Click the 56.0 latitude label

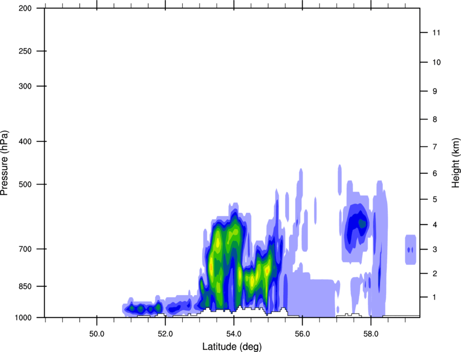(x=303, y=334)
